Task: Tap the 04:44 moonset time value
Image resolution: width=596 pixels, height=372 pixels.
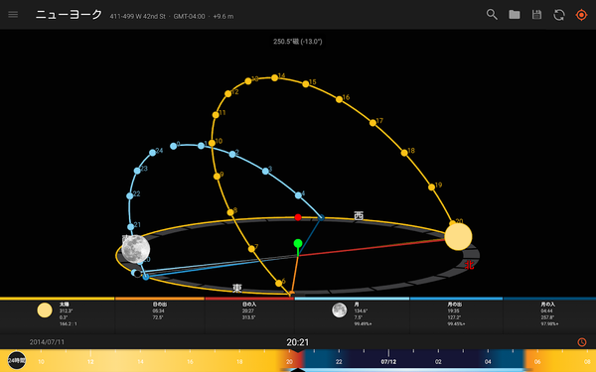Action: coord(547,310)
